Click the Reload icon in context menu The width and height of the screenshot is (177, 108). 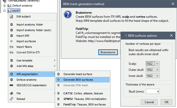click(11, 99)
